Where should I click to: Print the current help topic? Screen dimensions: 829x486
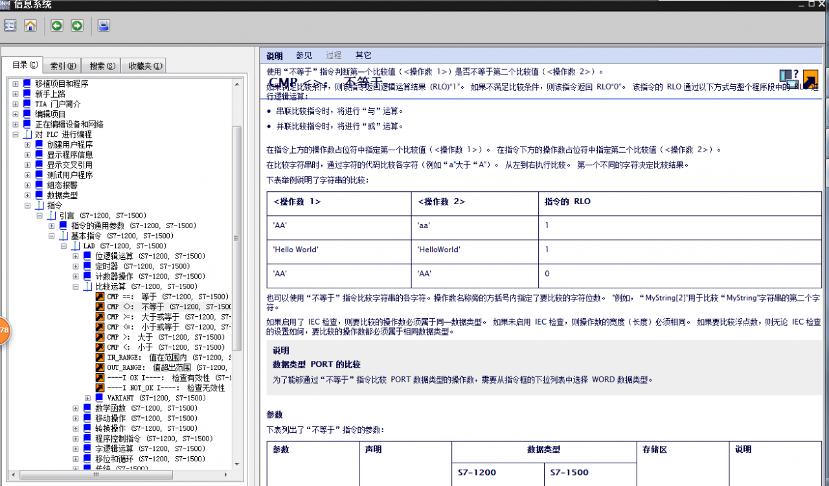(x=104, y=26)
